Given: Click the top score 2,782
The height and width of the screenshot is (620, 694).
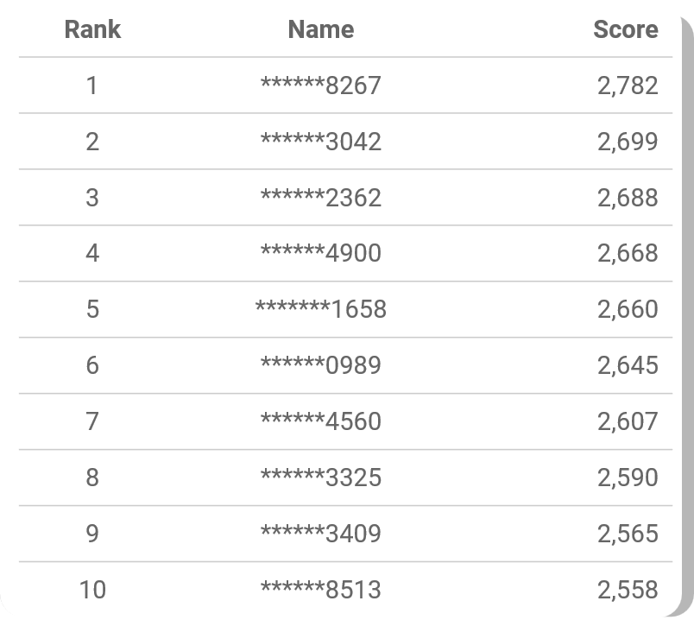Looking at the screenshot, I should (x=627, y=85).
